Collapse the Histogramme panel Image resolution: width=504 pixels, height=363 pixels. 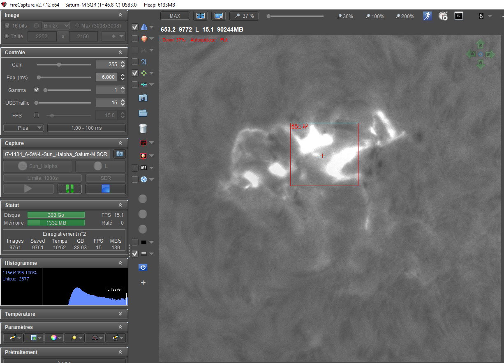120,263
